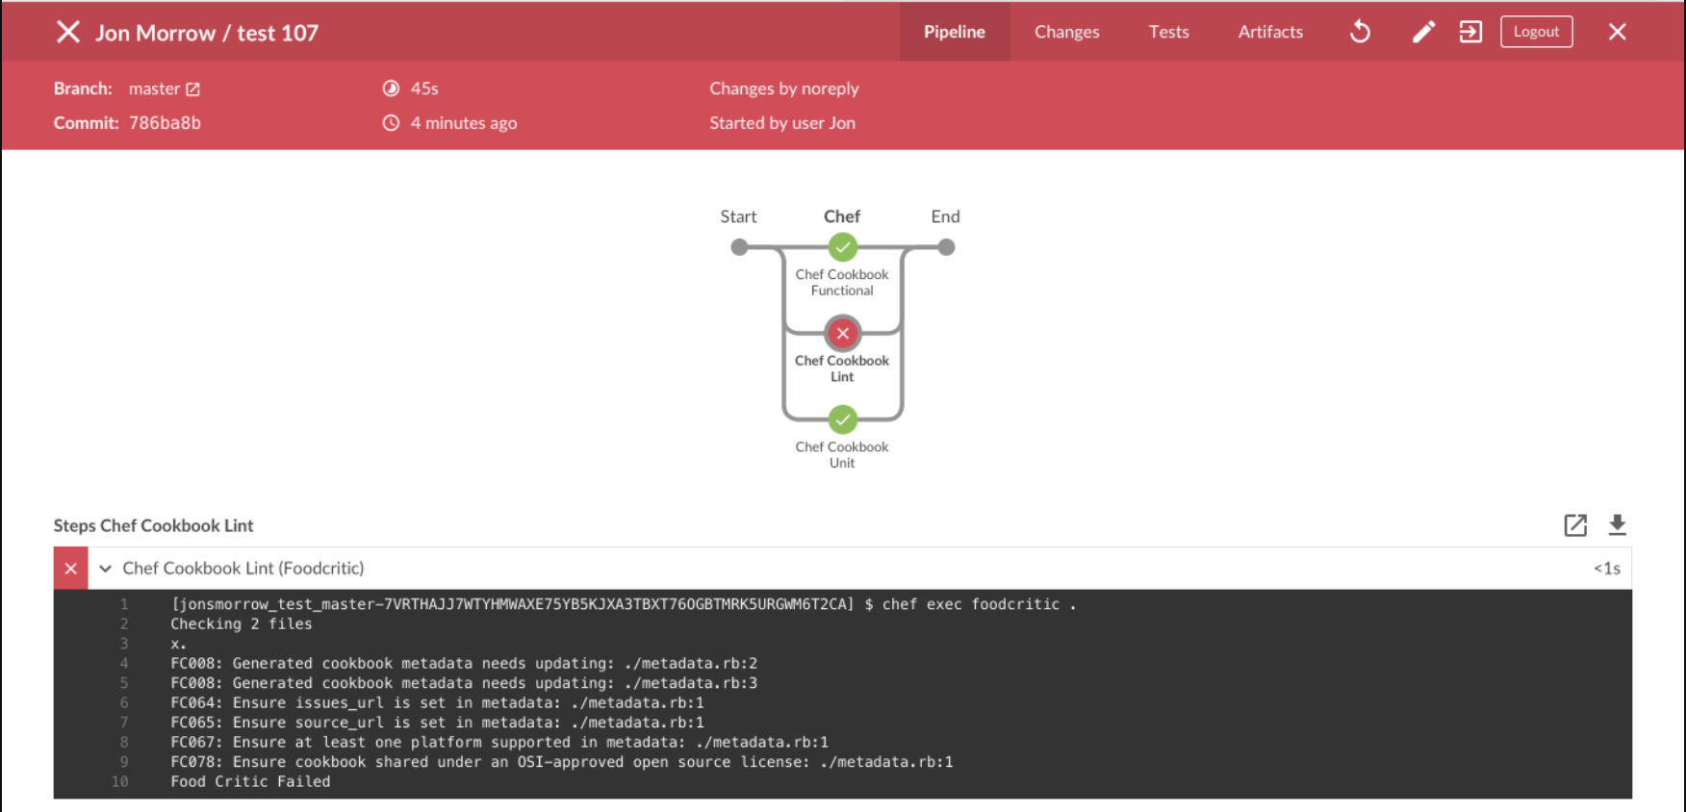Go to classic view icon
This screenshot has height=812, width=1686.
(x=1470, y=32)
